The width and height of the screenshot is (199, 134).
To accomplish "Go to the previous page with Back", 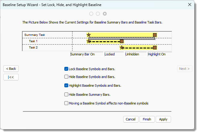I will click(x=11, y=69).
